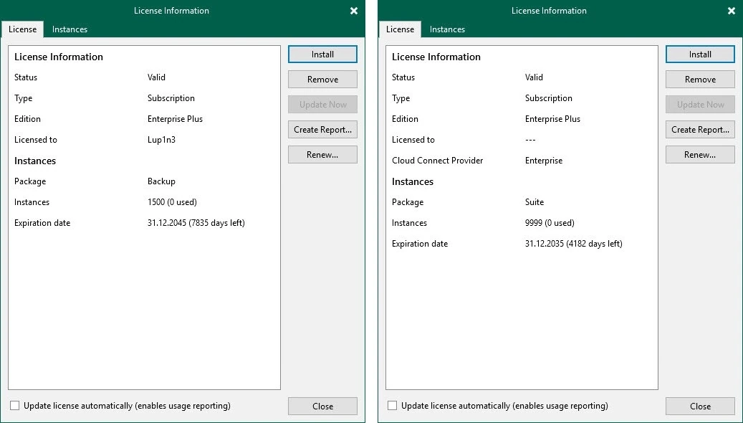The width and height of the screenshot is (743, 423).
Task: Select the 'Lup1n3' licensed-to value
Action: pos(162,140)
